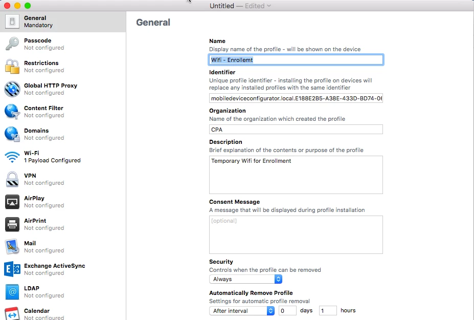Click the 'Automatically Remove Profile' label
Viewport: 474px width, 320px height.
tap(251, 293)
